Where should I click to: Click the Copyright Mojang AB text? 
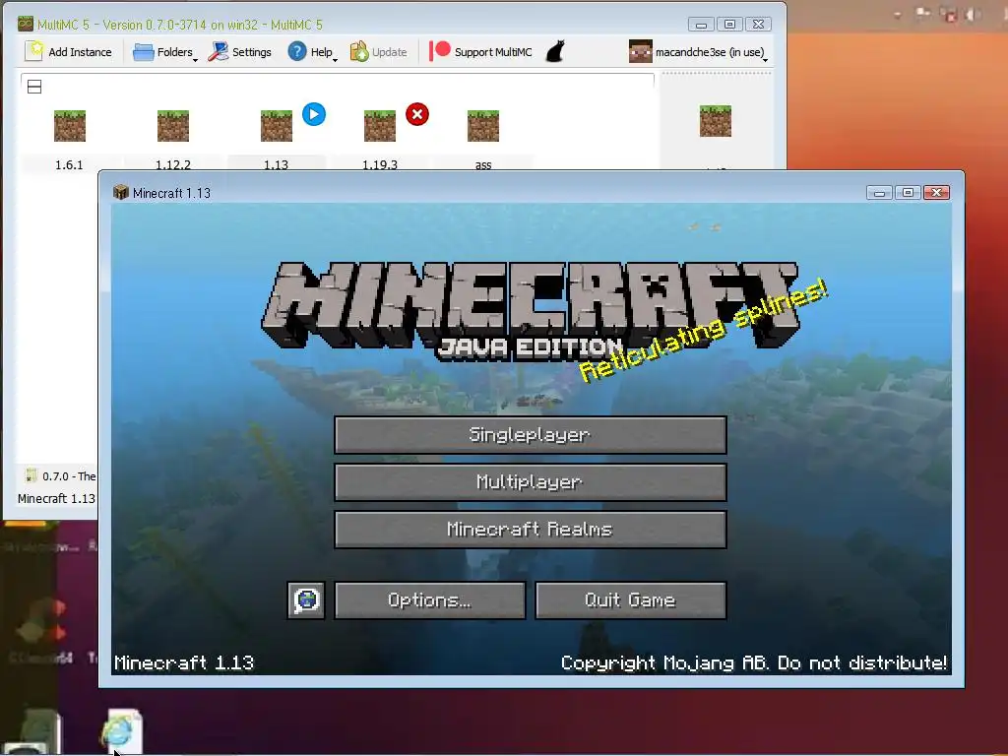753,662
